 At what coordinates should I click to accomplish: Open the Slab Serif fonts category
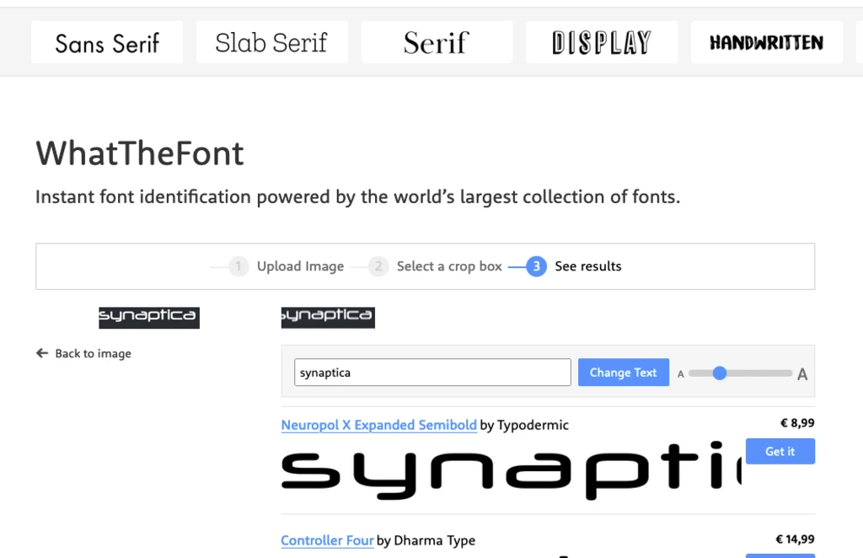click(271, 41)
